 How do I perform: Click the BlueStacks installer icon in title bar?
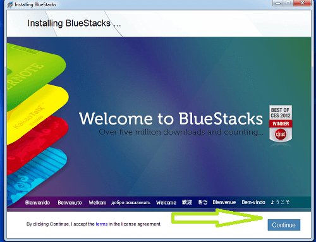click(10, 4)
